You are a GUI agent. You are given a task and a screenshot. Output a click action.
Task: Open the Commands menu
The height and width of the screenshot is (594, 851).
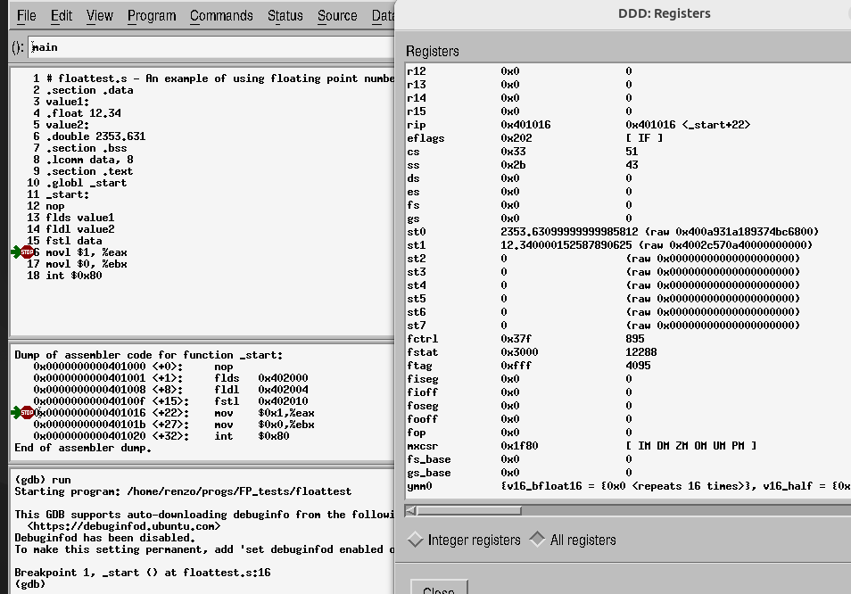click(x=221, y=16)
